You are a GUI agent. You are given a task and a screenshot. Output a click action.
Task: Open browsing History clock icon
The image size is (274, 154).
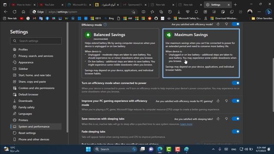[170, 12]
